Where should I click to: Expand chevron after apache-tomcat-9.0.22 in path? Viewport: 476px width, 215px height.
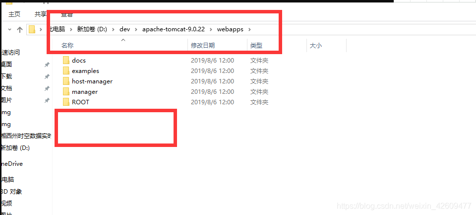pyautogui.click(x=211, y=29)
